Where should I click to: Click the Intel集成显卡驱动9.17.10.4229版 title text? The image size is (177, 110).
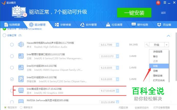pyautogui.click(x=44, y=89)
